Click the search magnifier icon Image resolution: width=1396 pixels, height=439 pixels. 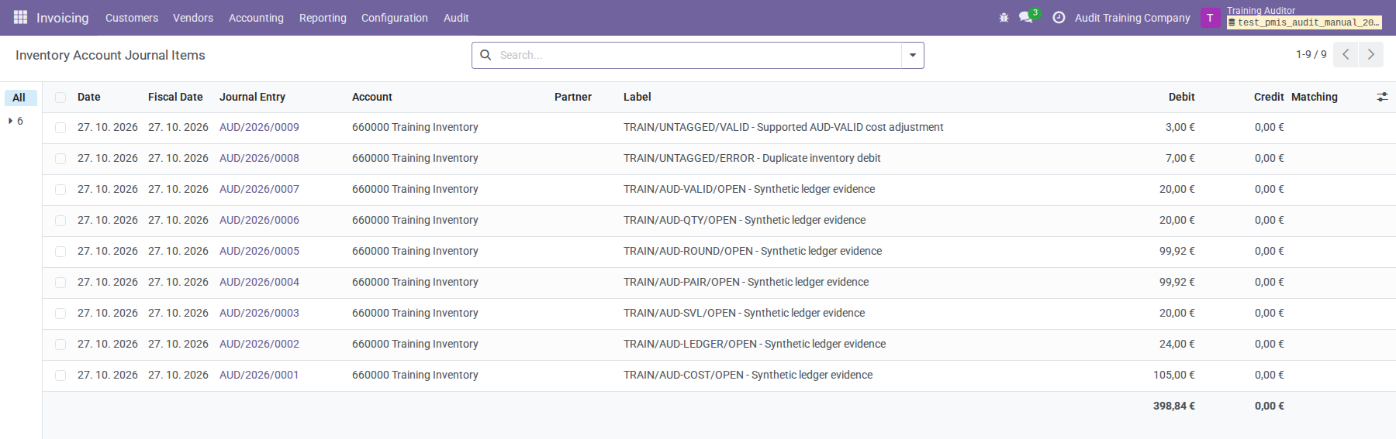point(485,55)
